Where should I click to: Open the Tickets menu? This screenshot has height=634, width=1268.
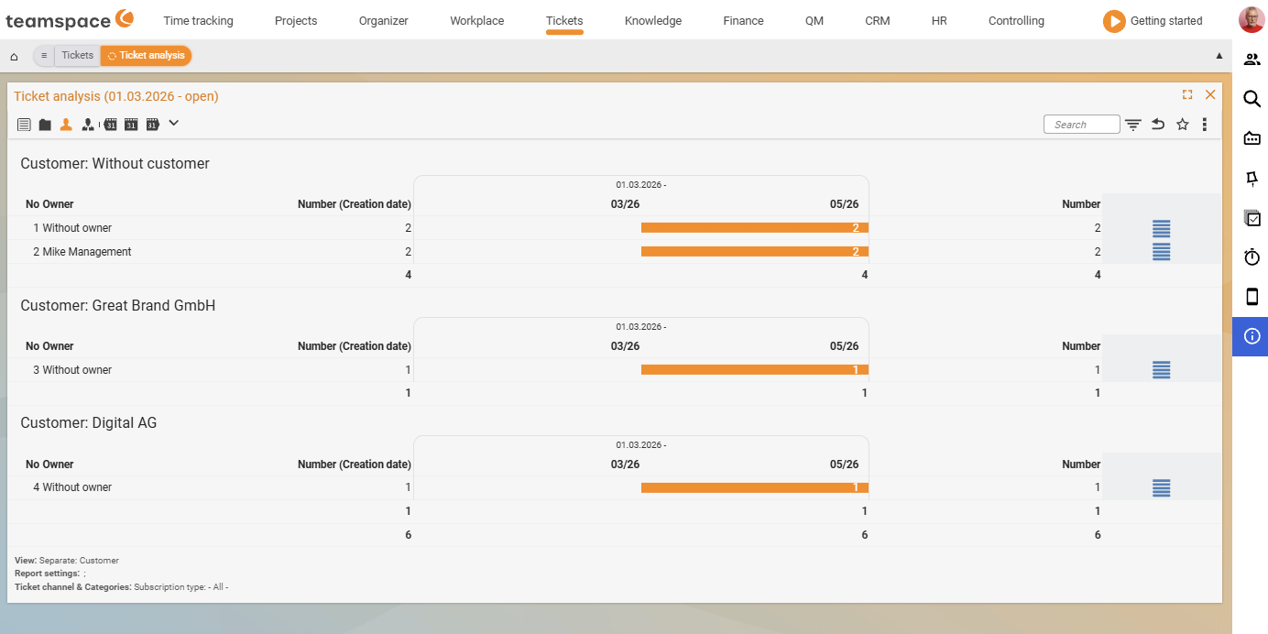click(x=564, y=21)
